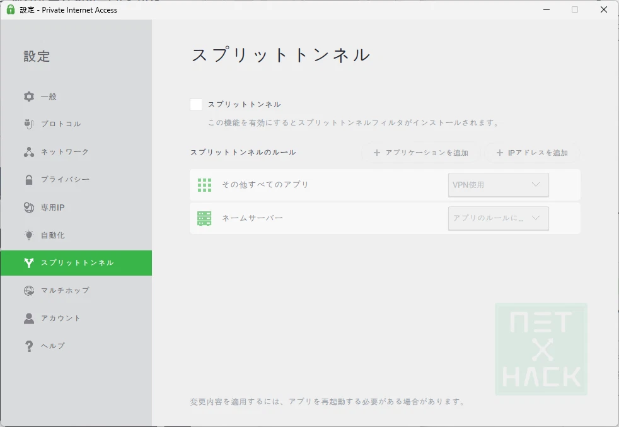Screen dimensions: 619x427
Task: Select the スプリットトンネル sidebar tab
Action: 76,263
